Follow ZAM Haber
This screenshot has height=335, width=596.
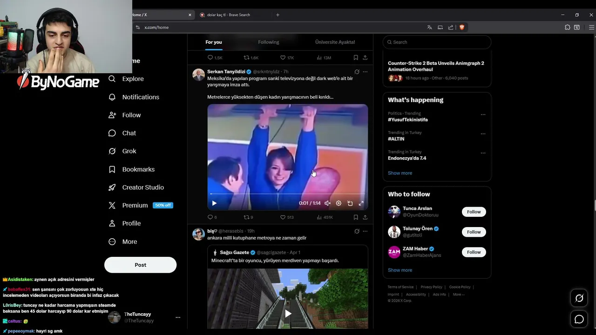coord(474,252)
